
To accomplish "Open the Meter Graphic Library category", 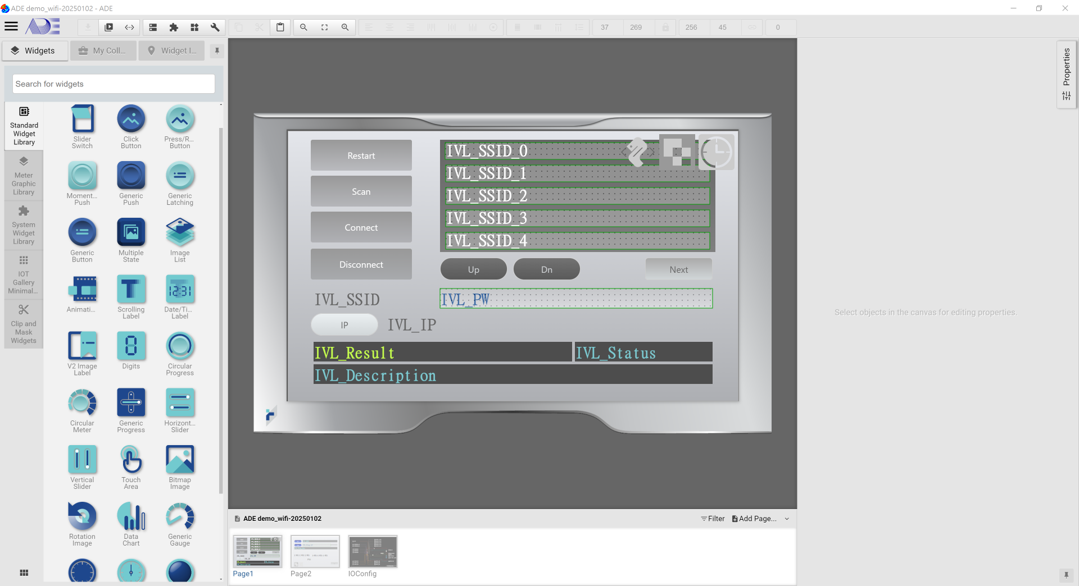I will click(x=24, y=176).
